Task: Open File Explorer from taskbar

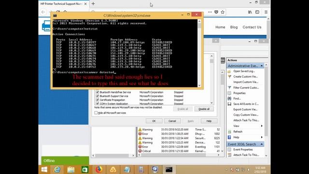Action: click(x=71, y=170)
